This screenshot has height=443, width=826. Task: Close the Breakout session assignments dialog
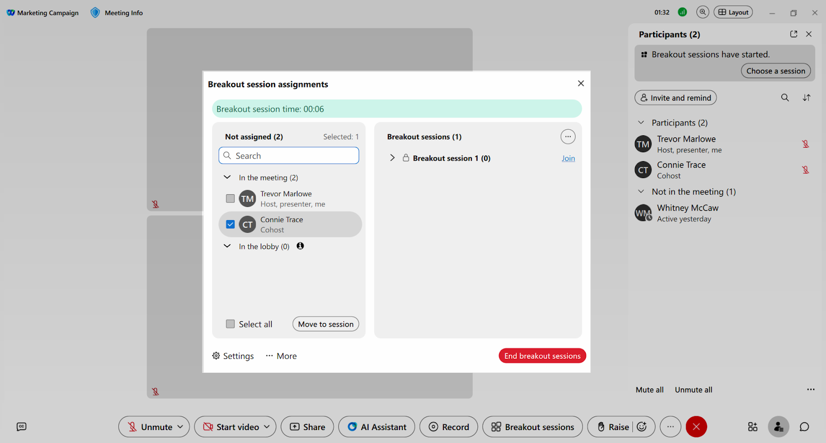(581, 84)
